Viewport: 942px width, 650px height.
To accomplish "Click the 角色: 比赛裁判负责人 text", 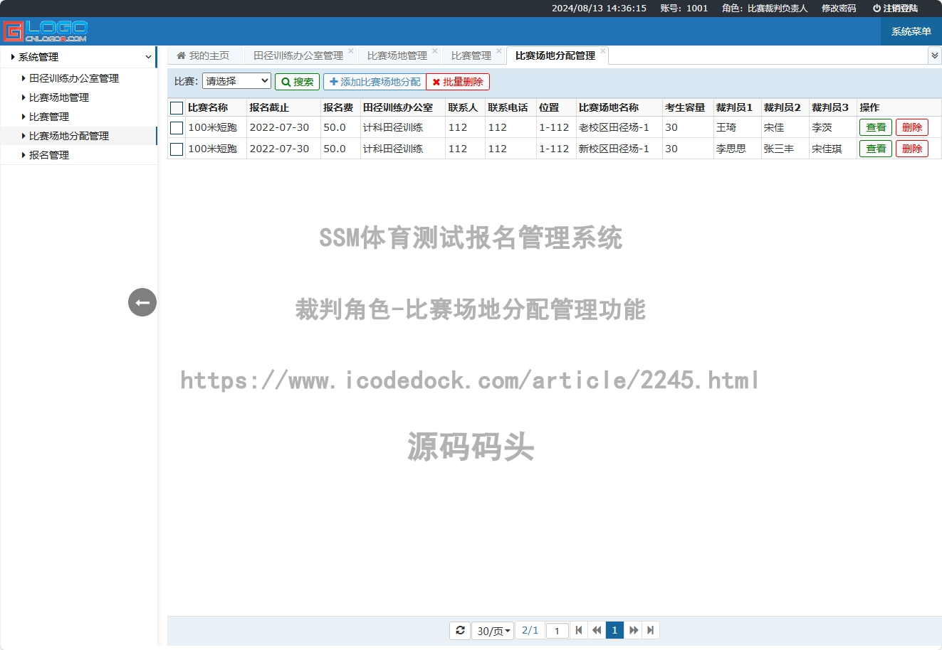I will pos(765,9).
